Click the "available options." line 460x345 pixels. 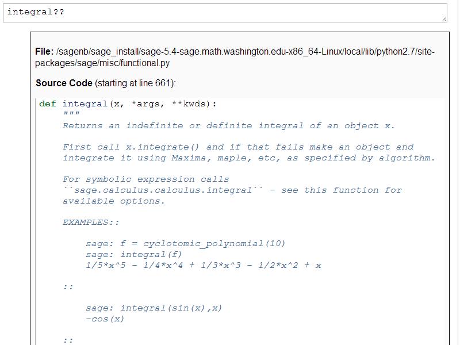(114, 201)
